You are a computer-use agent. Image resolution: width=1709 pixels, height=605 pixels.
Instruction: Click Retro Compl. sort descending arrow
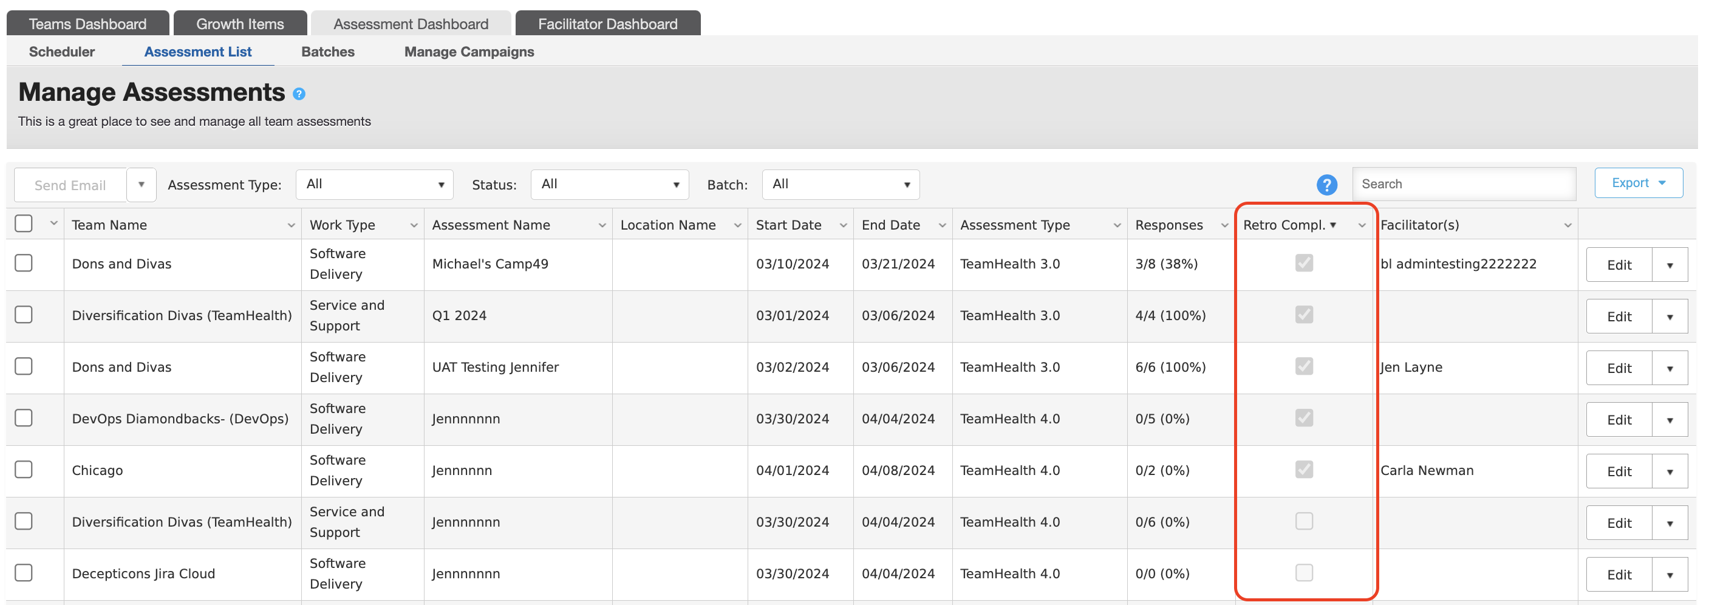1333,225
